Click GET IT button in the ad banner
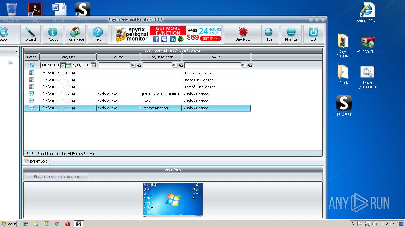 (210, 38)
